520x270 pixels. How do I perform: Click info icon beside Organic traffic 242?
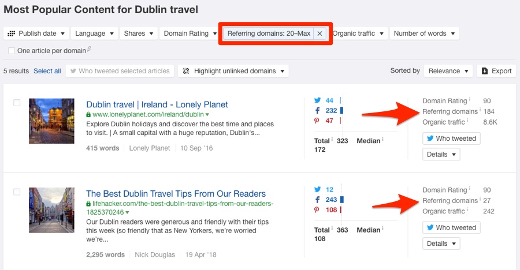[x=467, y=209]
